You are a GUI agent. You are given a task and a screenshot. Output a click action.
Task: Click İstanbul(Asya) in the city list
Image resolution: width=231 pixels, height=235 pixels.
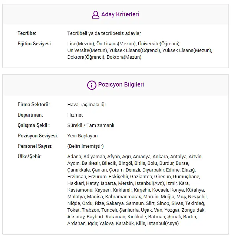click(x=163, y=223)
